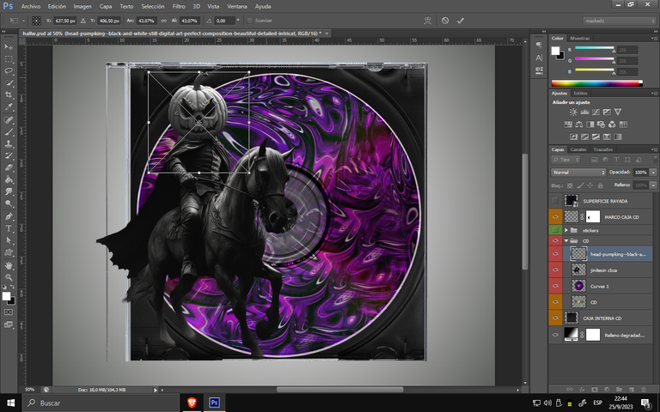
Task: Hide the CAJA INTERNA CD layer
Action: 555,318
